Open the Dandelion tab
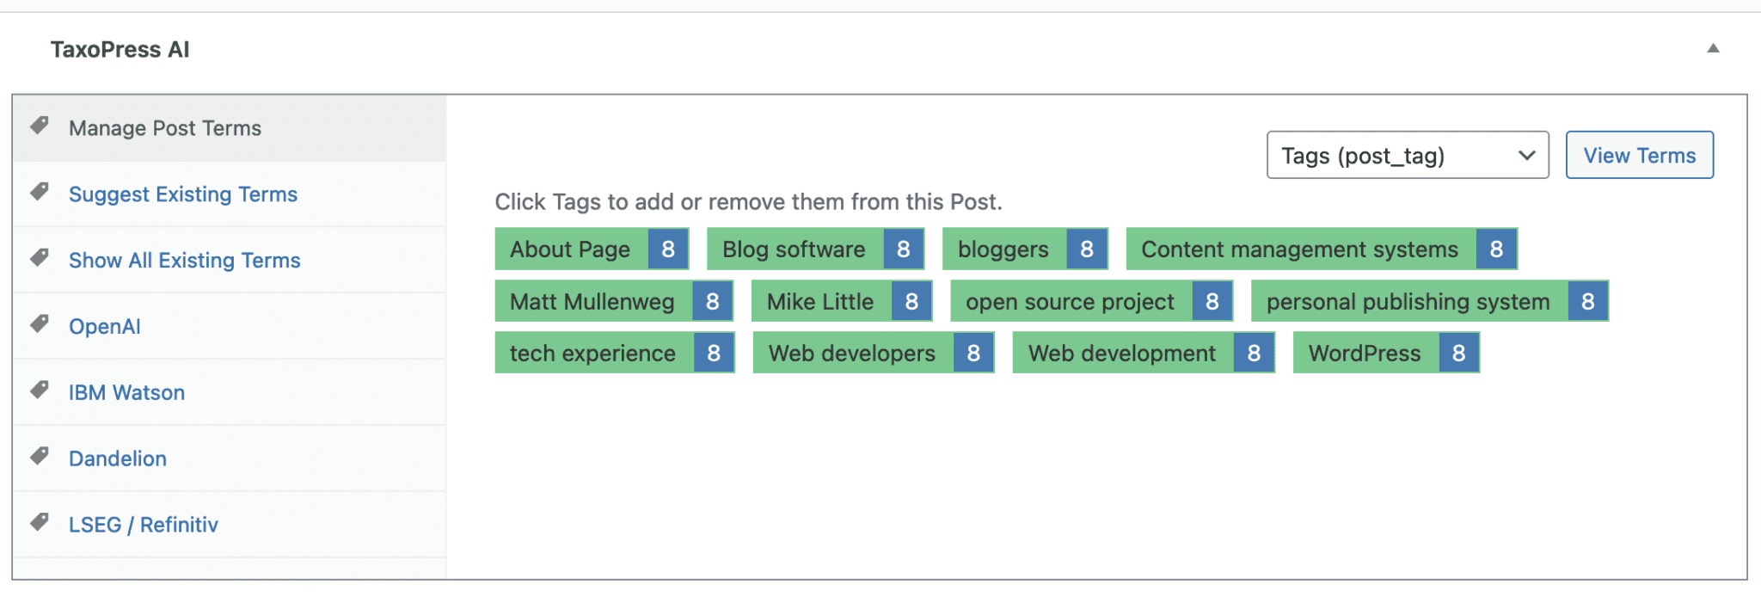This screenshot has width=1761, height=603. (x=118, y=458)
